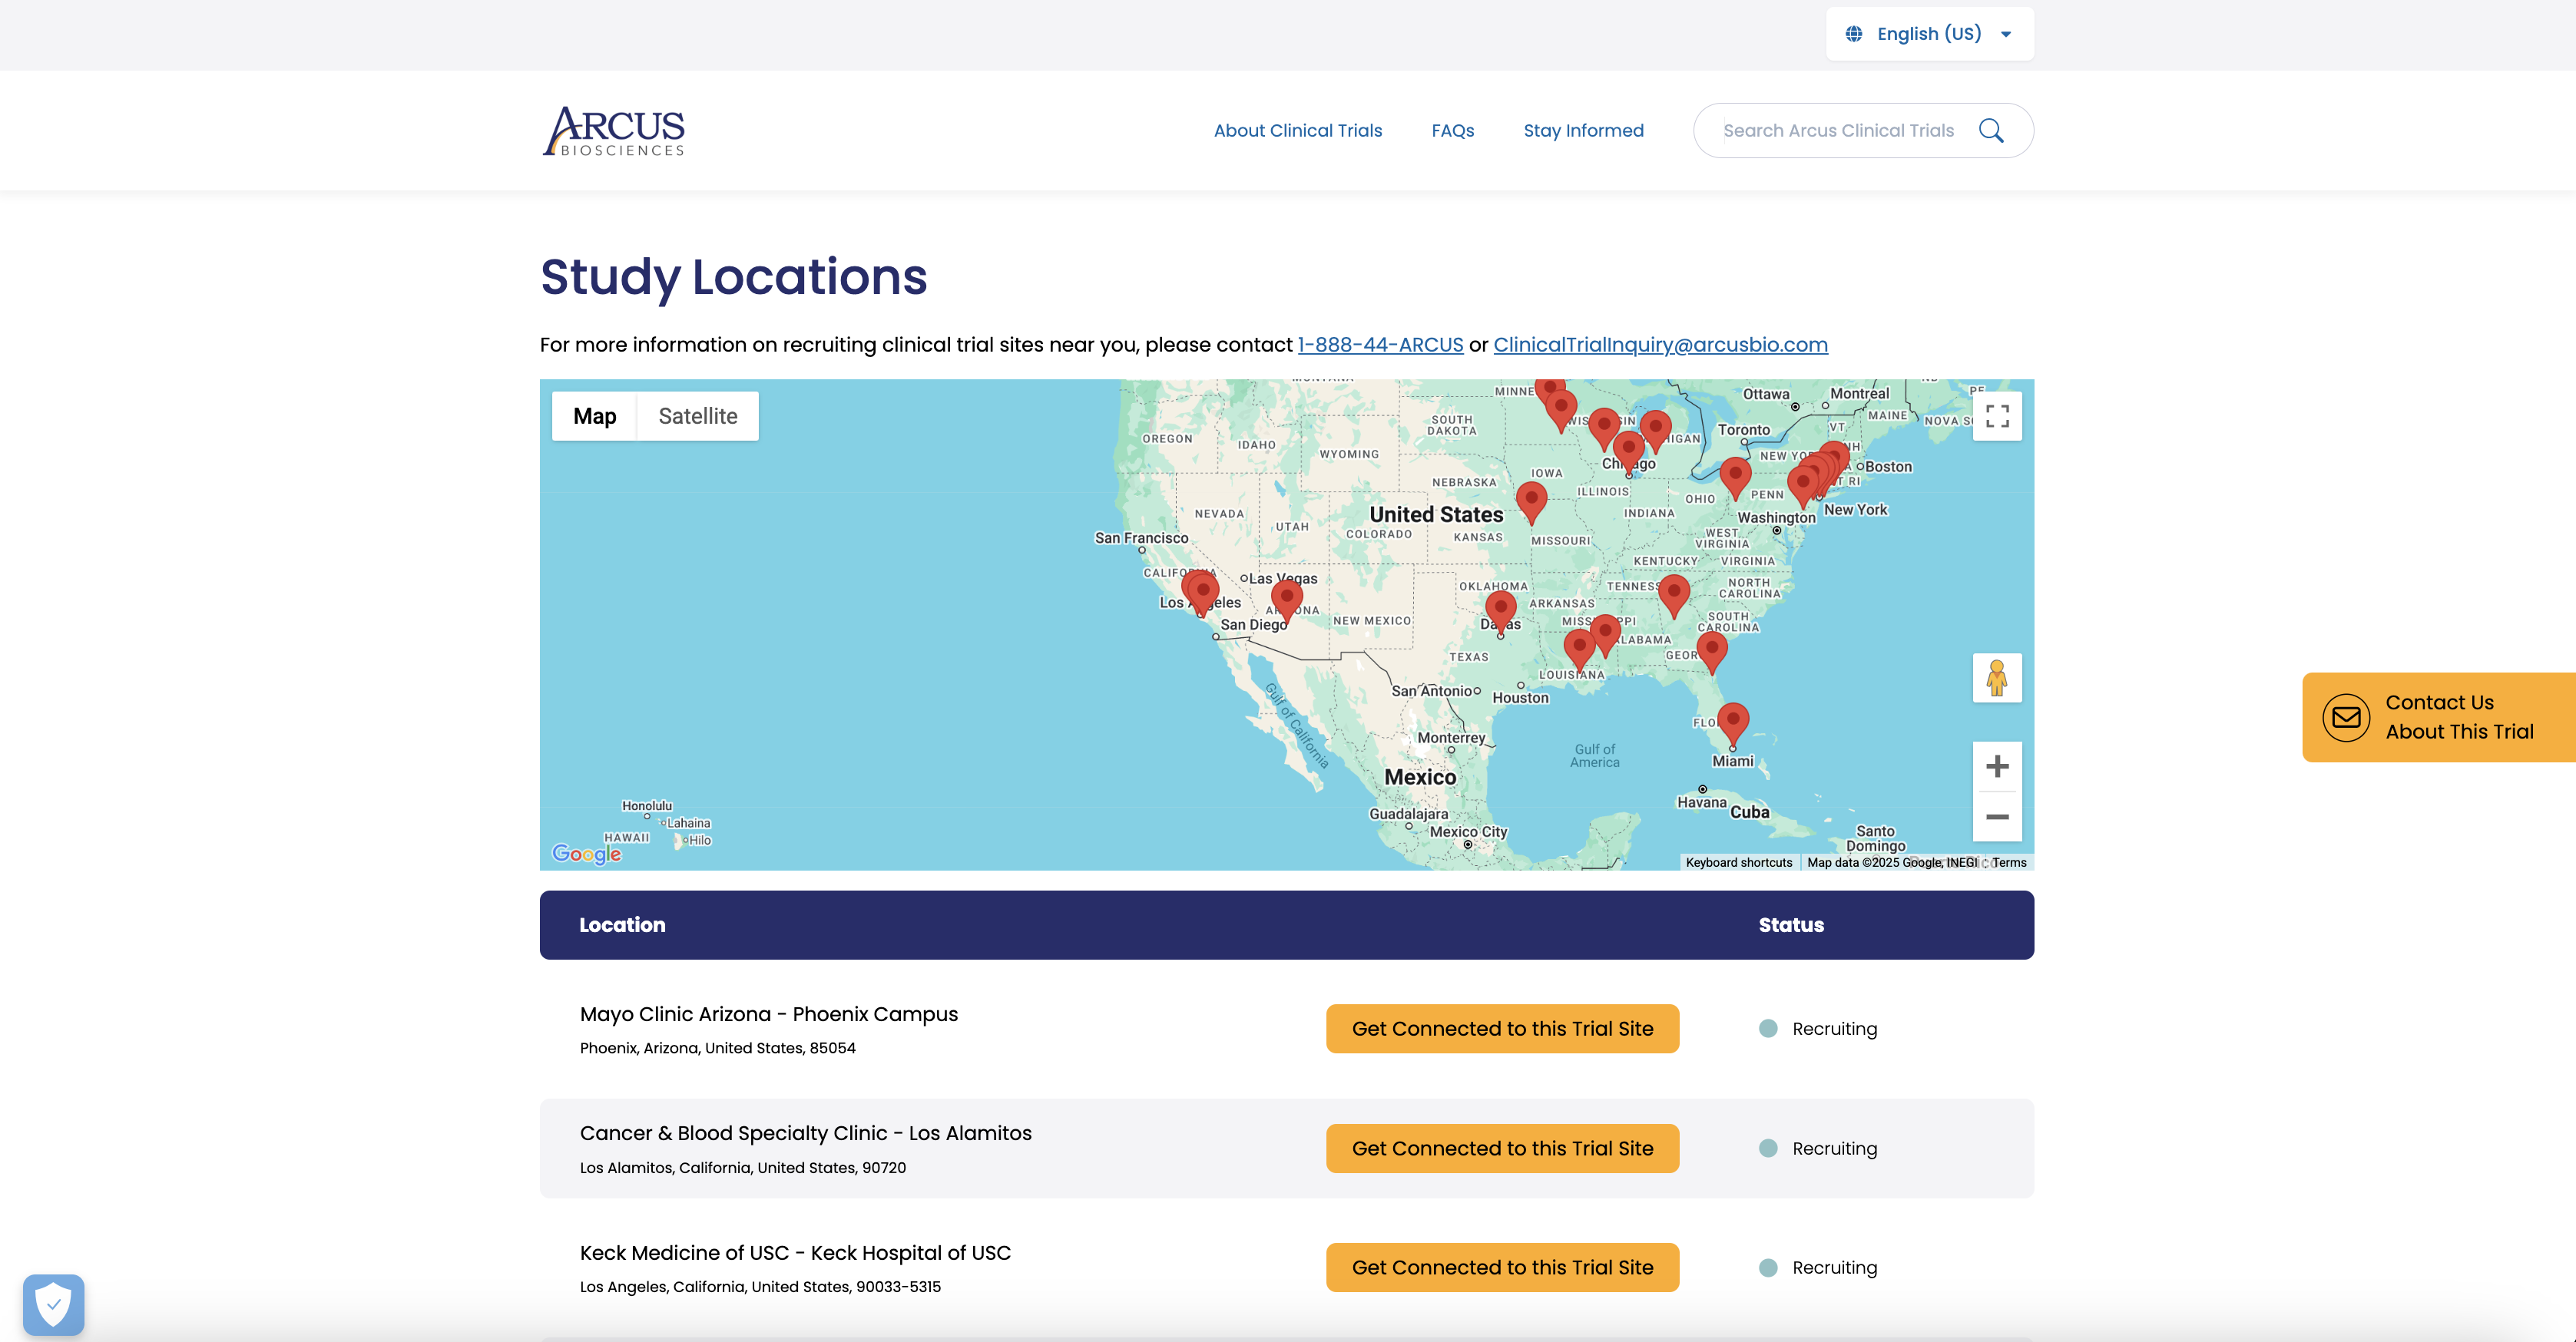Get connected to Keck Hospital of USC site
The width and height of the screenshot is (2576, 1342).
tap(1502, 1267)
